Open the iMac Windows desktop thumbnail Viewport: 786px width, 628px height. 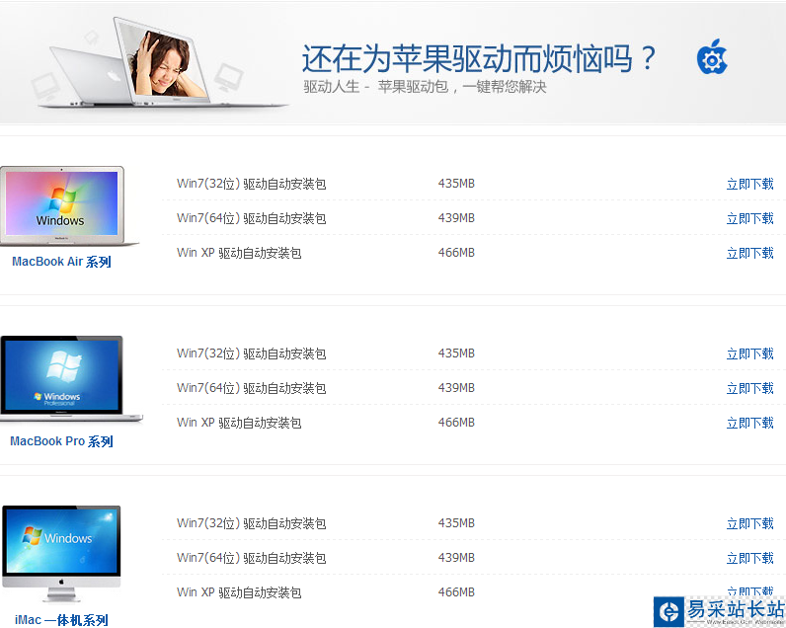click(61, 554)
